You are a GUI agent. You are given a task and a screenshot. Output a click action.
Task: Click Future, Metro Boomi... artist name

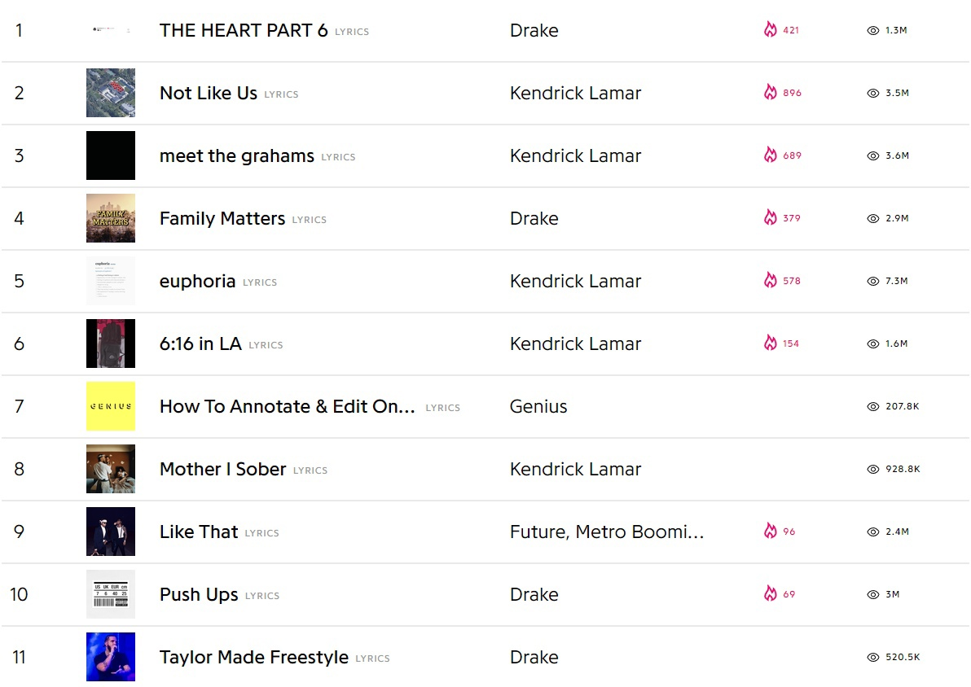coord(606,532)
